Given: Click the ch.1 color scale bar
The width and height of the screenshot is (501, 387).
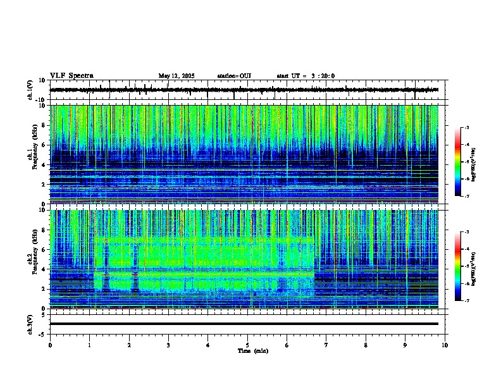Looking at the screenshot, I should (458, 162).
